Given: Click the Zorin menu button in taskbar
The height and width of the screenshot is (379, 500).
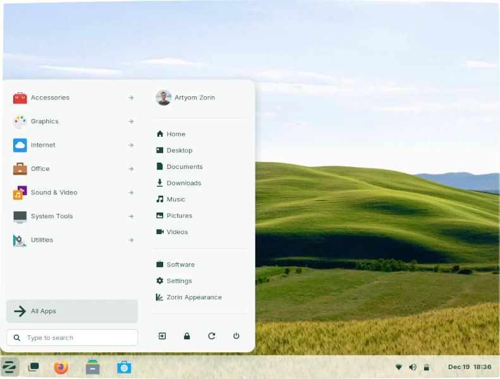Looking at the screenshot, I should click(x=9, y=367).
